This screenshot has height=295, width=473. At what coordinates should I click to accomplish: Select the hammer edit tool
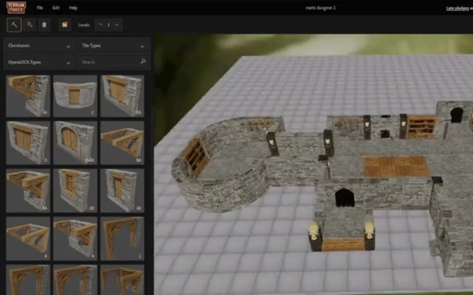[30, 25]
